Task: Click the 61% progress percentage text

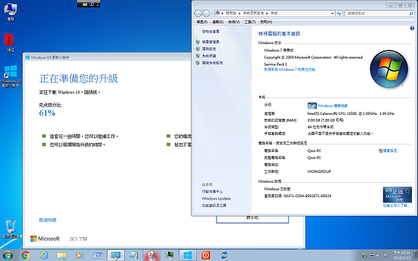Action: coord(47,113)
